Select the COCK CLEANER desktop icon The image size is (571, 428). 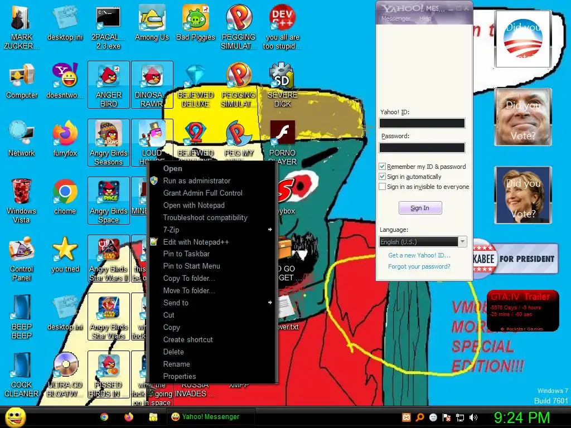[21, 374]
